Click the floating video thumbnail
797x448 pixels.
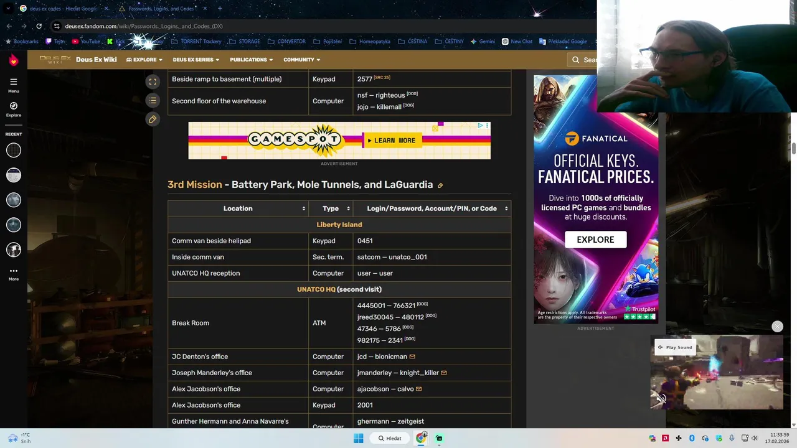[717, 373]
